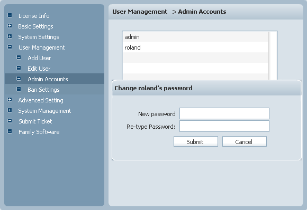Click the minus icon beside Edit User
This screenshot has height=210, width=307.
click(x=19, y=68)
